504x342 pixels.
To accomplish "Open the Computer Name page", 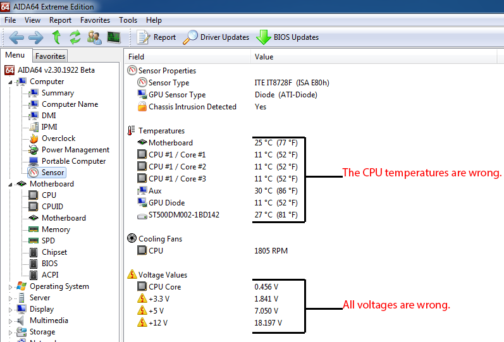I will pyautogui.click(x=63, y=104).
